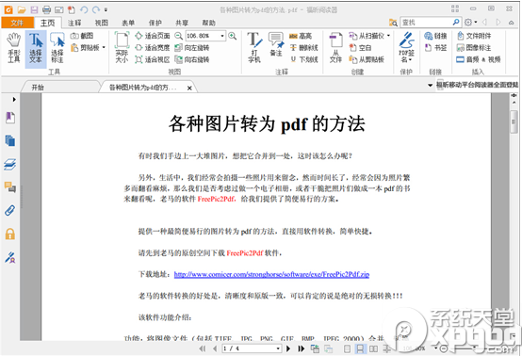Open the 106.80% zoom level dropdown

click(x=222, y=36)
